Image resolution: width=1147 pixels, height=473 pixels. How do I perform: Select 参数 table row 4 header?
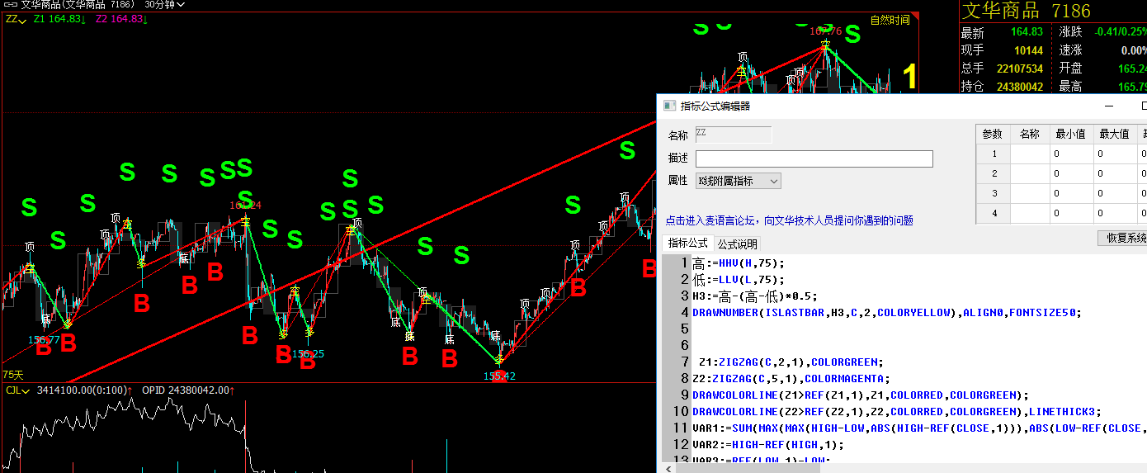pos(994,213)
